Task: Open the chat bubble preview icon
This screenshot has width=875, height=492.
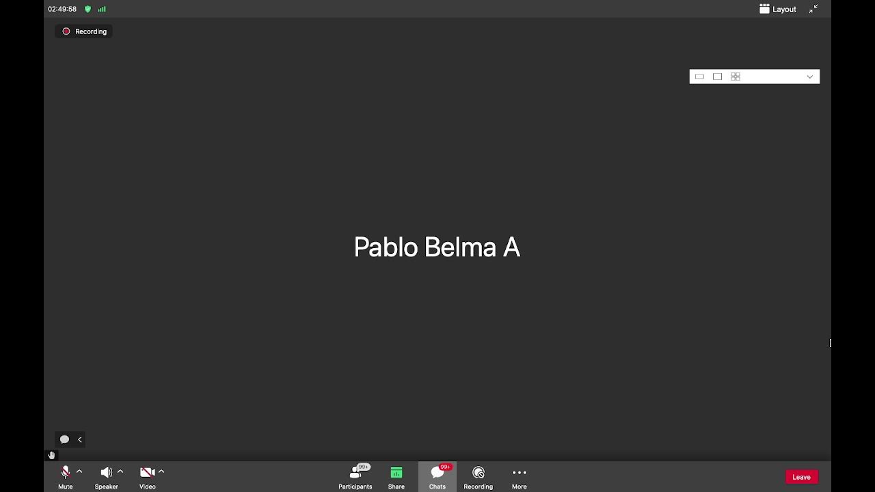Action: pos(64,439)
